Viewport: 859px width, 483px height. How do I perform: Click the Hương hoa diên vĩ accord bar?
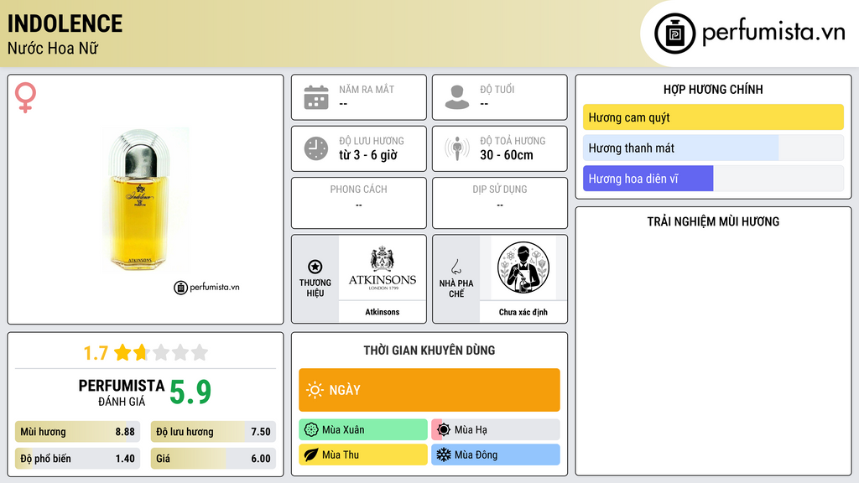713,179
